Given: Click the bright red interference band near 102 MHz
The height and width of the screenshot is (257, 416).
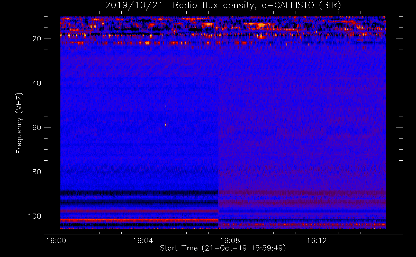Looking at the screenshot, I should pos(139,220).
